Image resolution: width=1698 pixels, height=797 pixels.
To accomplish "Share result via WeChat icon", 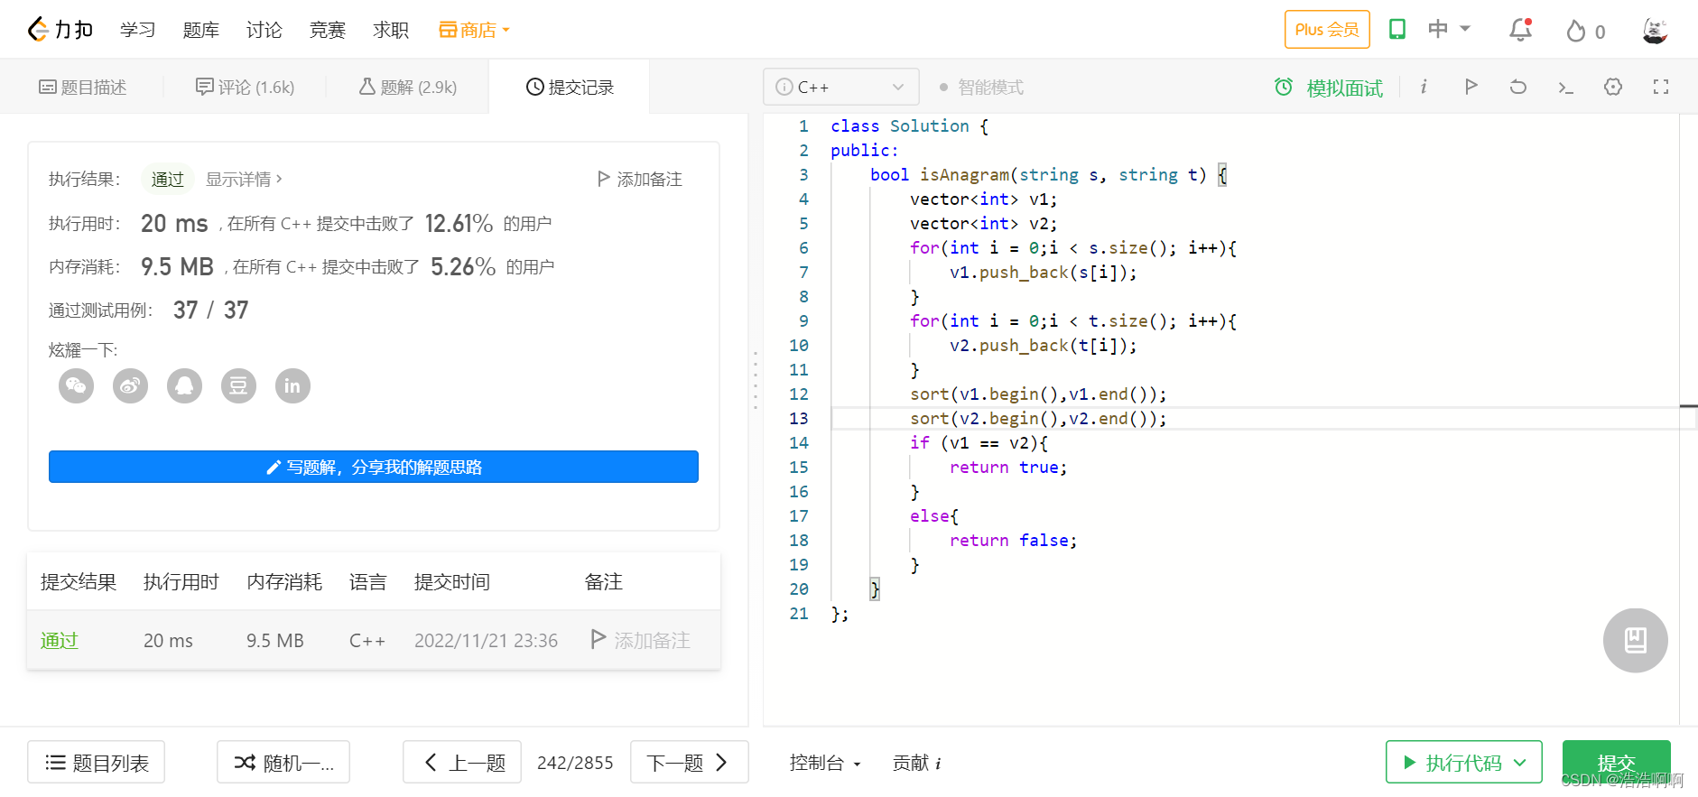I will click(x=76, y=386).
